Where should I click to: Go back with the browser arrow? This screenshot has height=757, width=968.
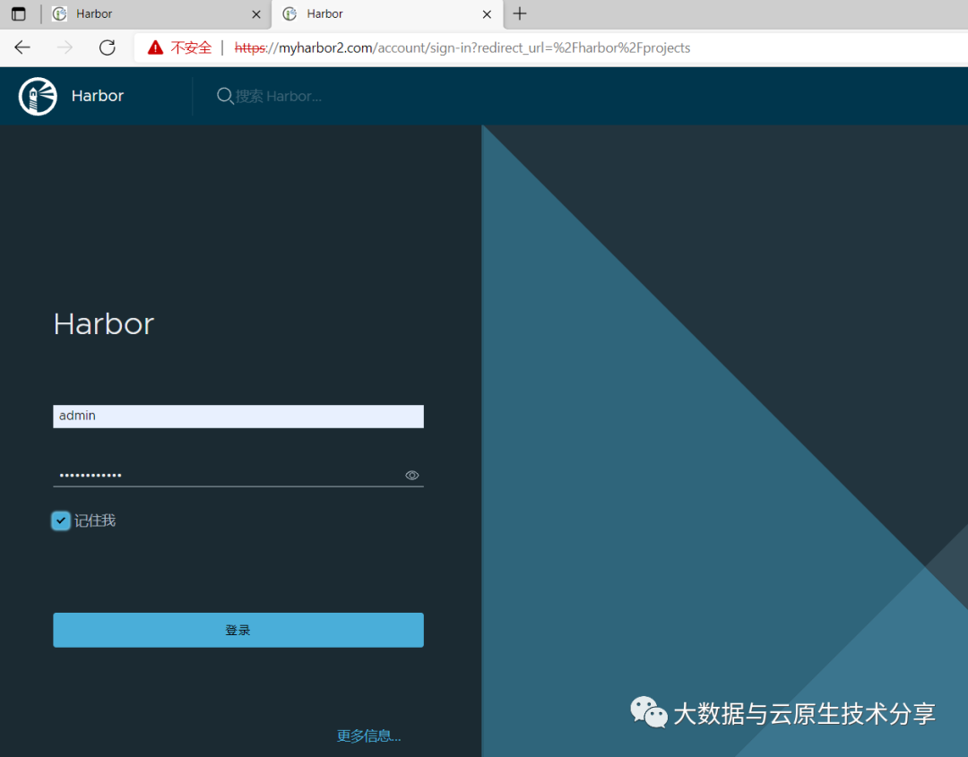tap(22, 47)
